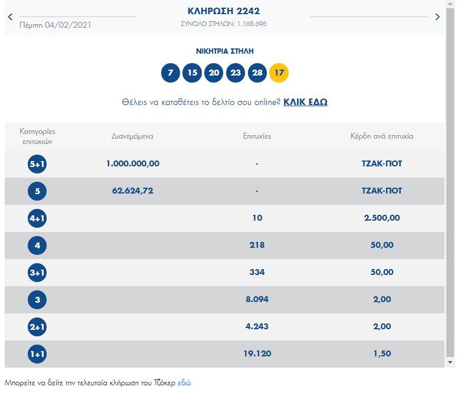Click the winning number 7 ball

(x=171, y=73)
